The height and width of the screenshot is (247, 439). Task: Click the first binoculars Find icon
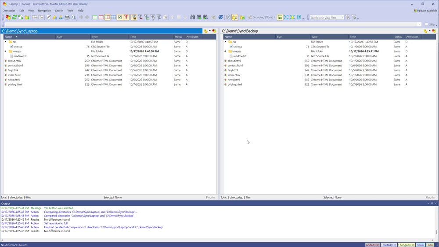193,18
